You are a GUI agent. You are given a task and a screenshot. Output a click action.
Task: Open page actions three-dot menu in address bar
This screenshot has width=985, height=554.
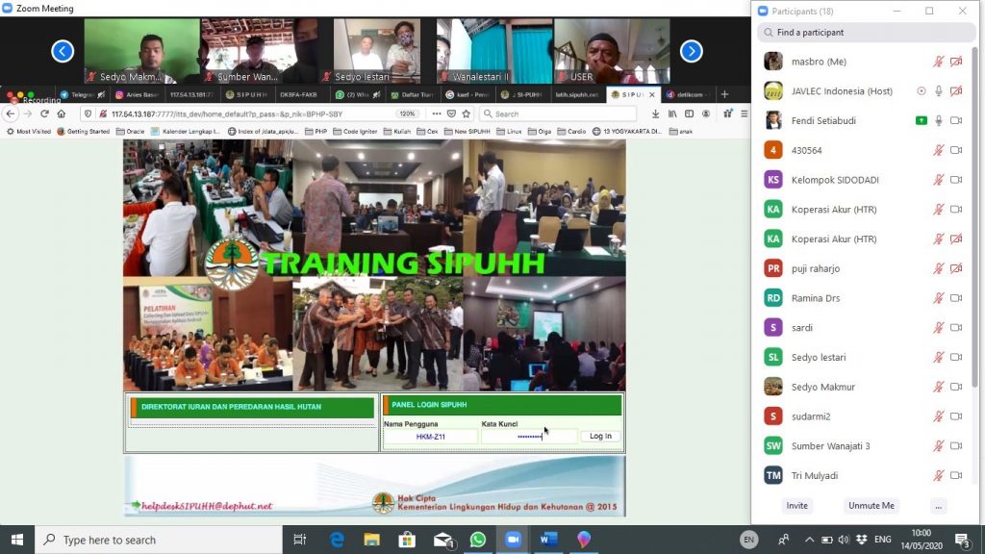pos(436,113)
